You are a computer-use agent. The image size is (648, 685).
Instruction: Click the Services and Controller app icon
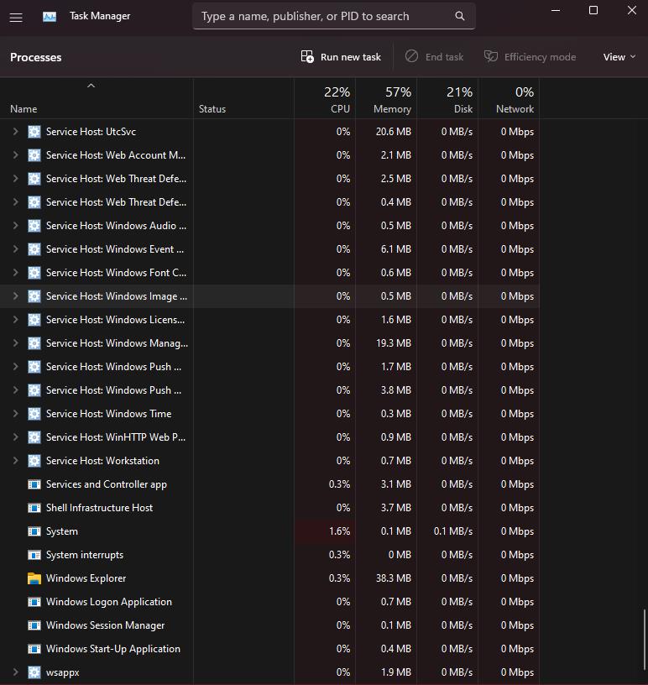click(34, 484)
